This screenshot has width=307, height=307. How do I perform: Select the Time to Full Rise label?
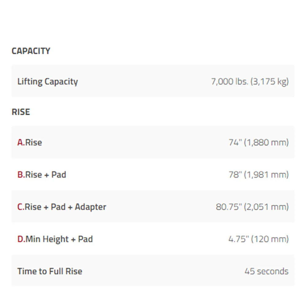[50, 271]
